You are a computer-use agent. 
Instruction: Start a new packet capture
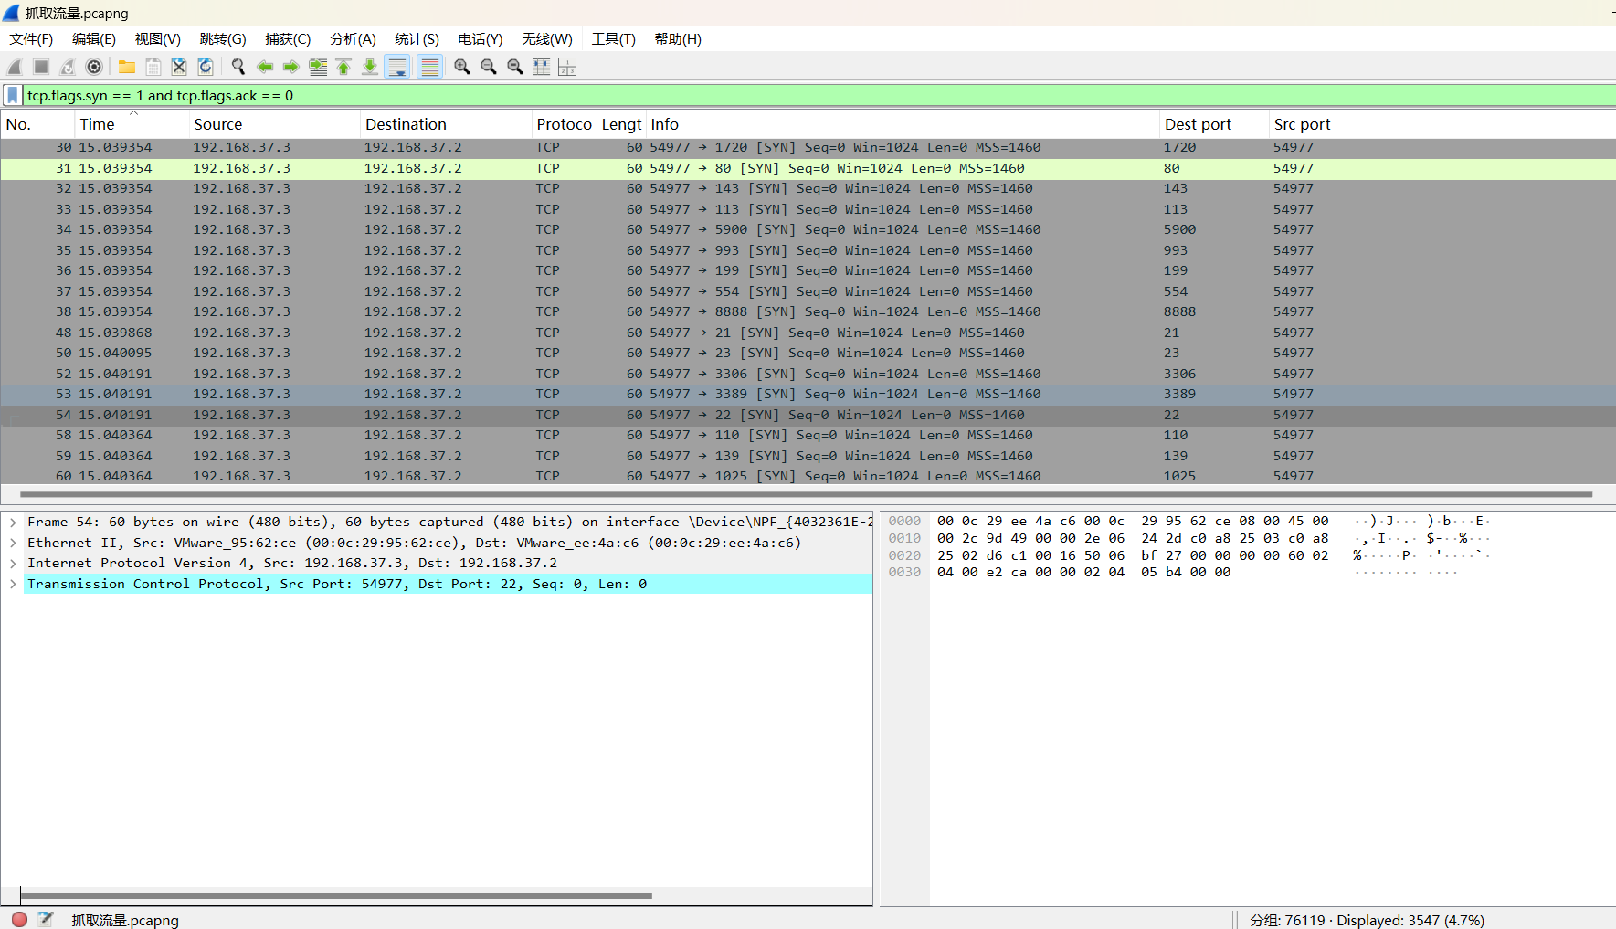point(15,67)
